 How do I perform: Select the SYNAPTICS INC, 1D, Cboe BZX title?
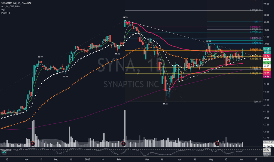coord(16,3)
